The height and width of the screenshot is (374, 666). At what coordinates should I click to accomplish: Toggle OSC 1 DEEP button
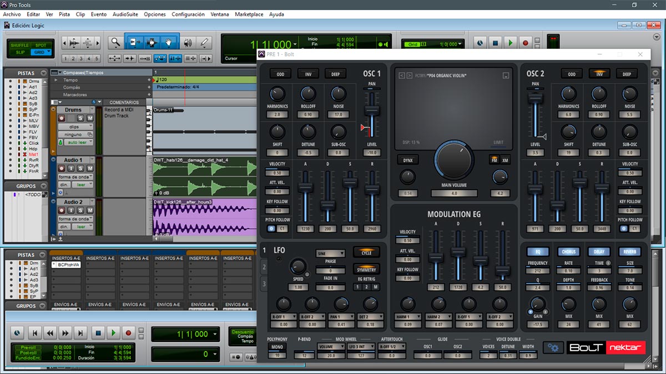click(336, 74)
